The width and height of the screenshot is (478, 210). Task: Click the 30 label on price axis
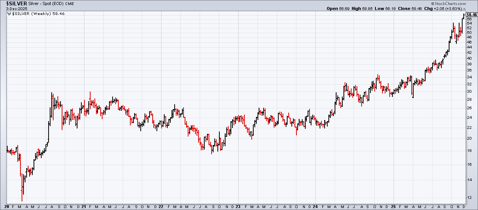[x=469, y=92]
